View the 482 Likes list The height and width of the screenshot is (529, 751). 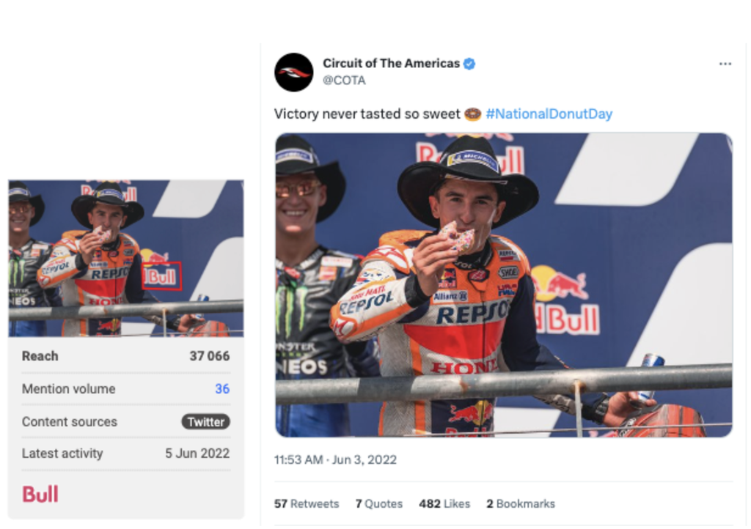[444, 504]
